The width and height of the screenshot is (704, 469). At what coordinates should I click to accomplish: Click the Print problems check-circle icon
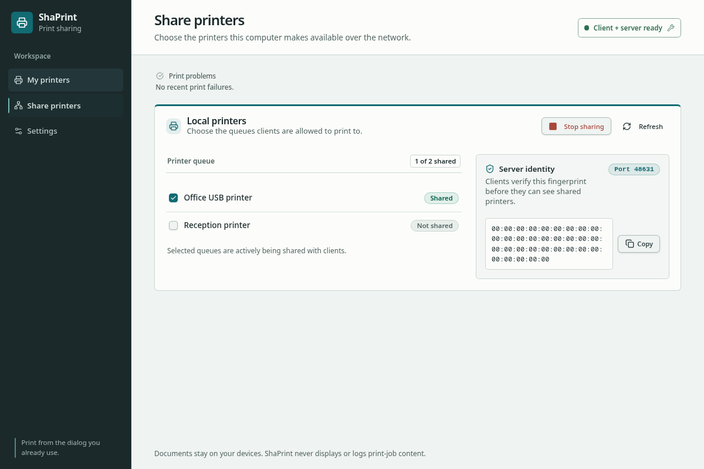160,76
